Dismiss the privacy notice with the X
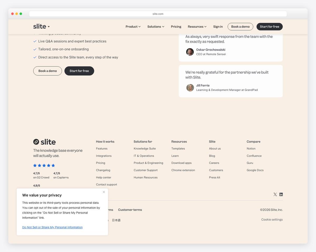Viewport: 316px width, 252px height. [104, 192]
